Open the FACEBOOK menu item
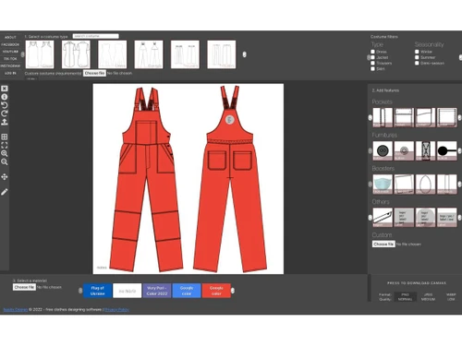Image resolution: width=462 pixels, height=346 pixels. (x=10, y=44)
